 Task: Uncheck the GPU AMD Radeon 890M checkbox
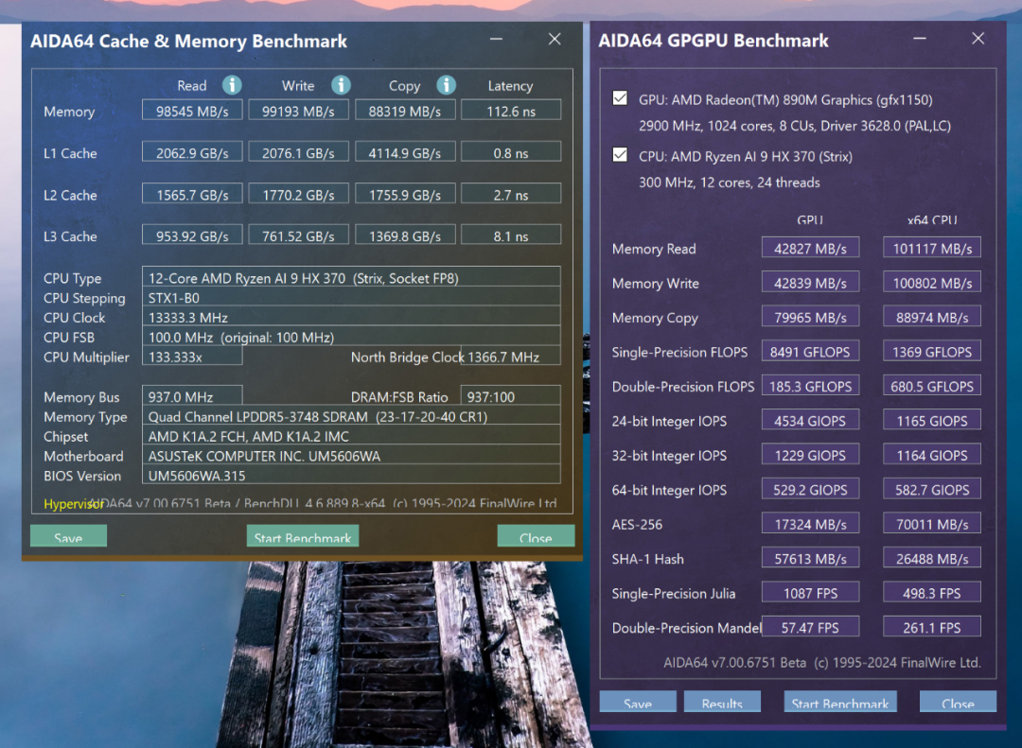click(x=620, y=98)
